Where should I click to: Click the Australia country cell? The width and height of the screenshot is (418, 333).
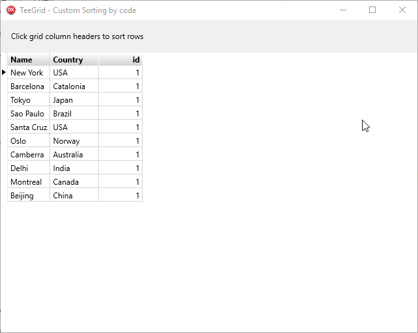point(74,155)
